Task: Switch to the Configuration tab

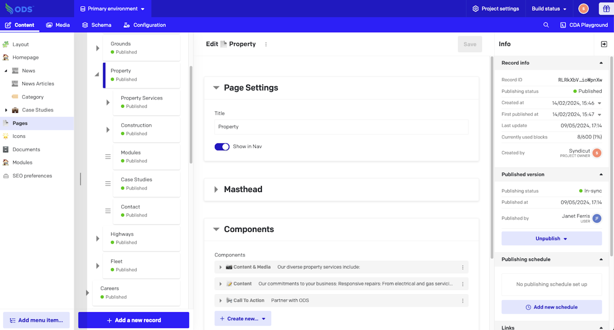Action: pos(144,25)
